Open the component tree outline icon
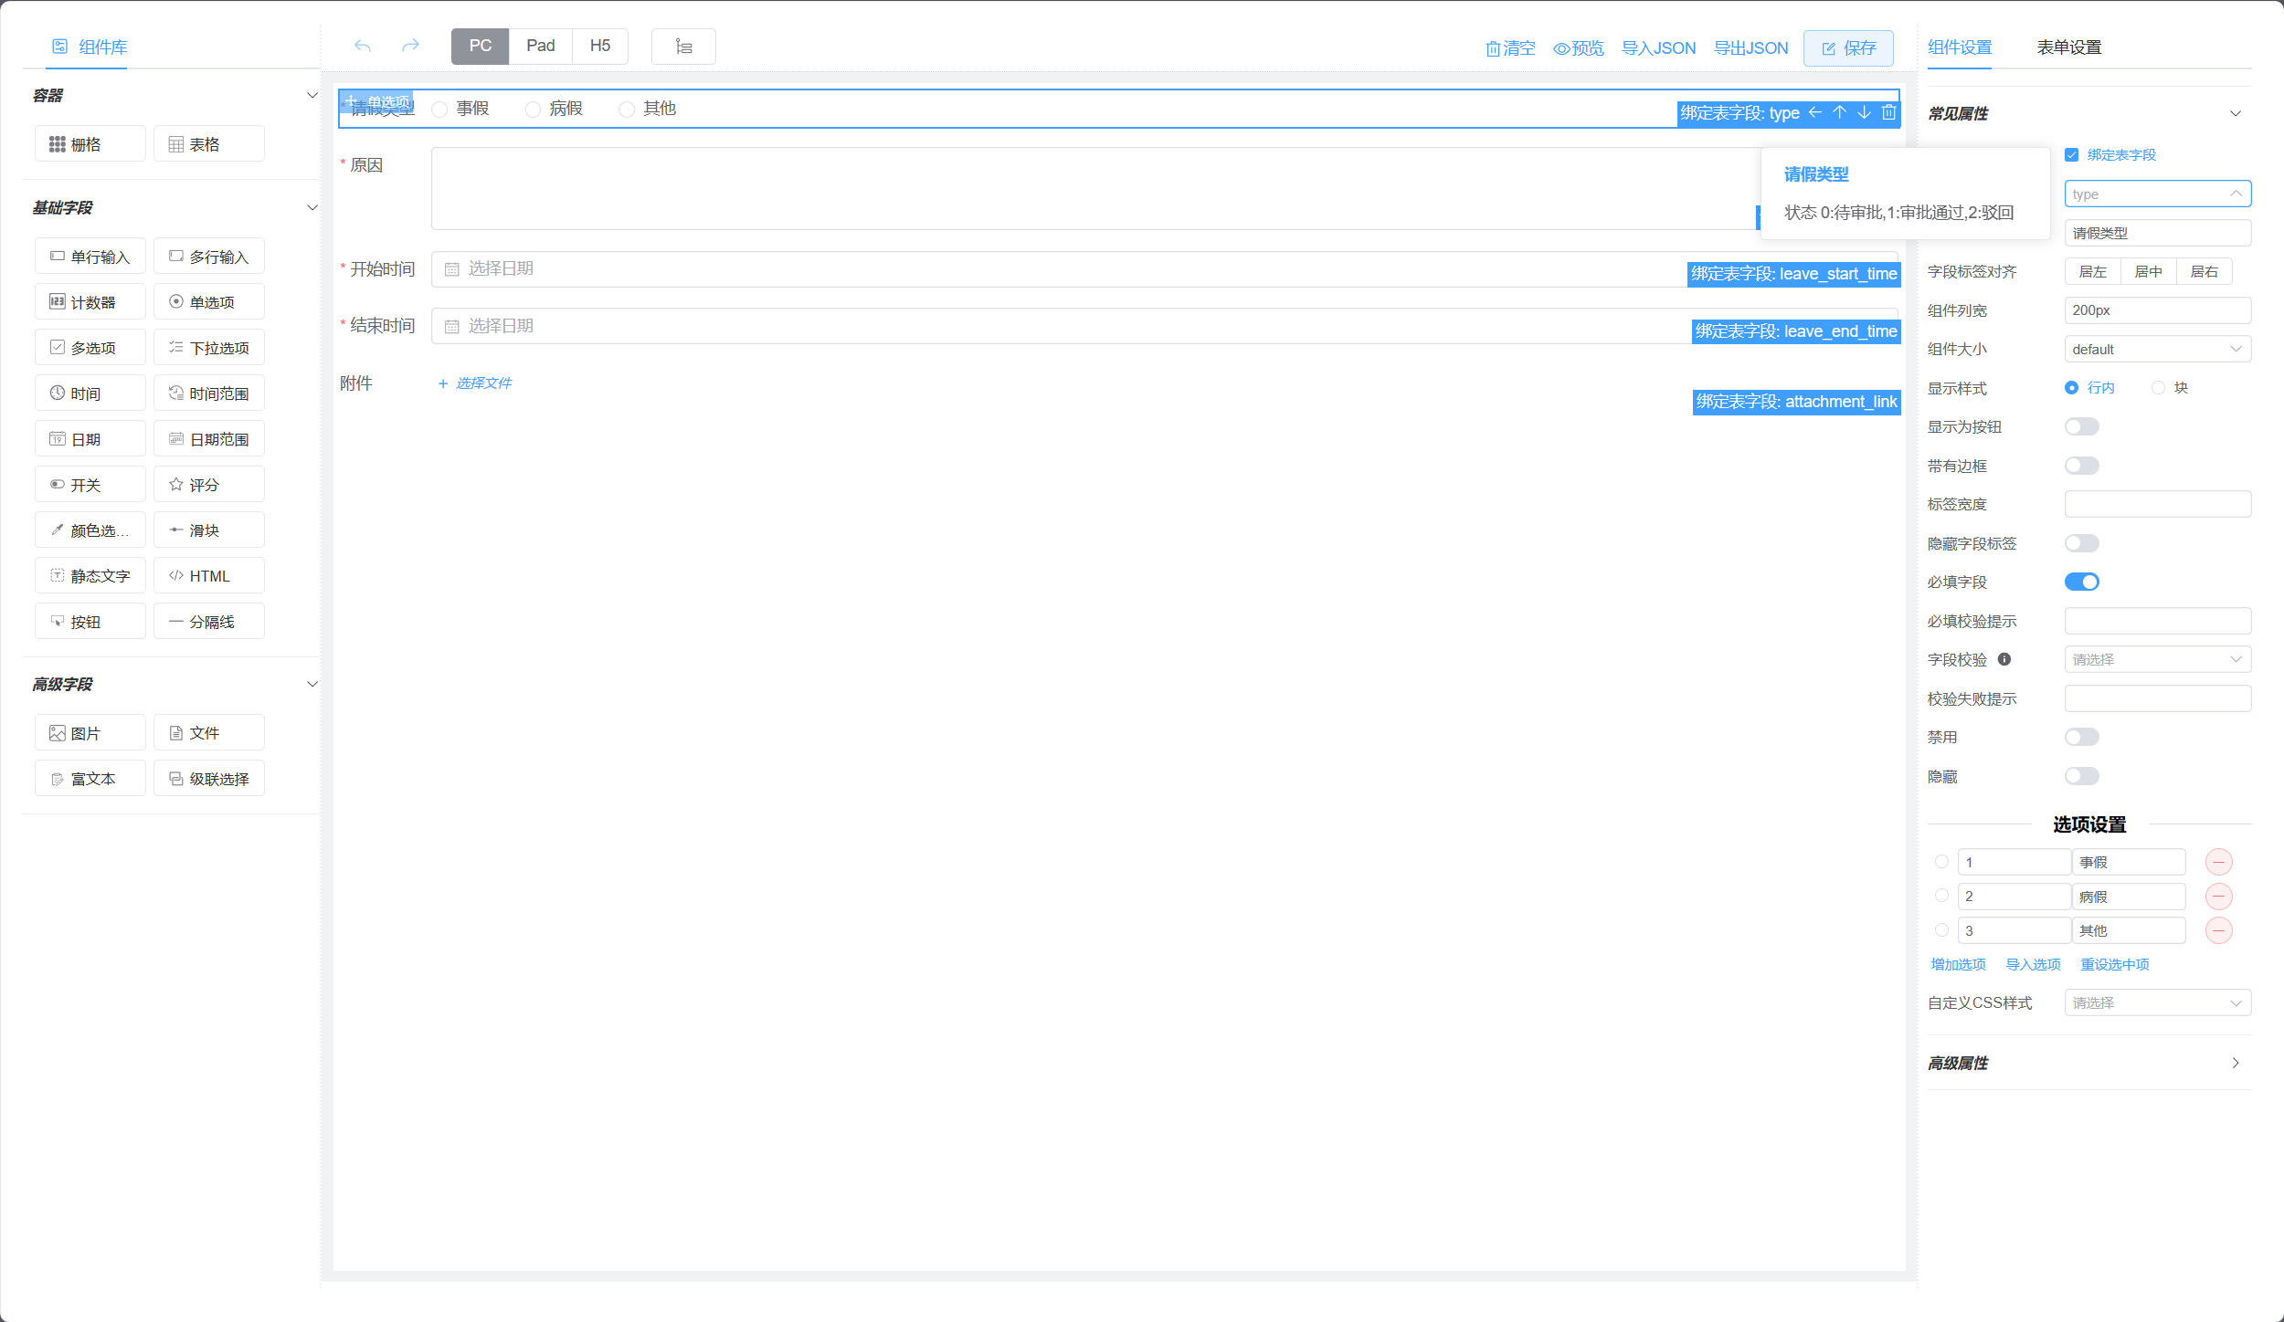Screen dimensions: 2284x1322 pos(683,47)
